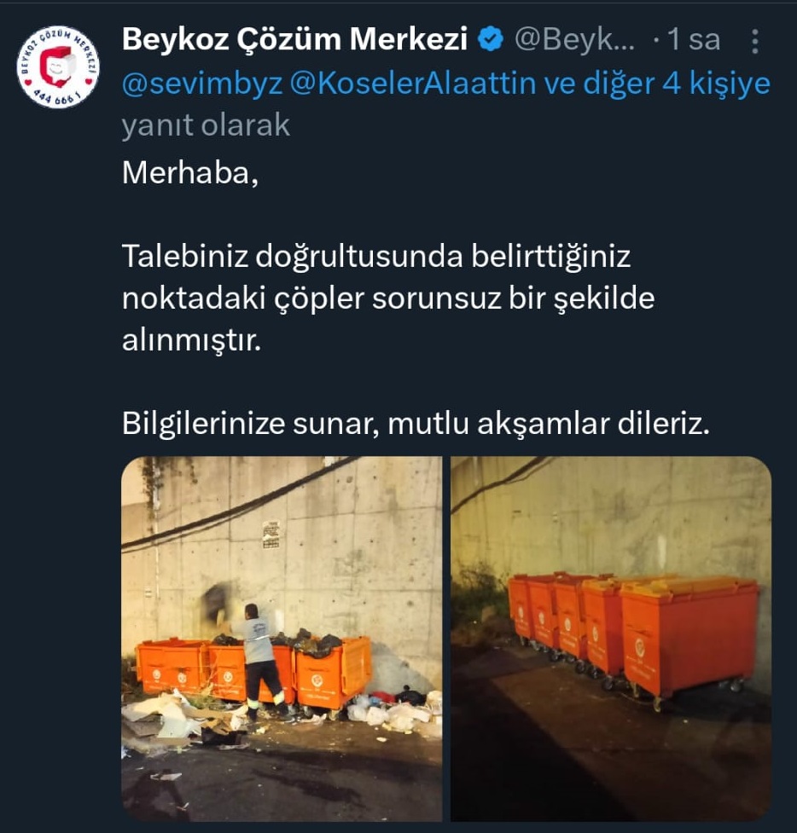Click the yanıt olarak reply label

206,125
